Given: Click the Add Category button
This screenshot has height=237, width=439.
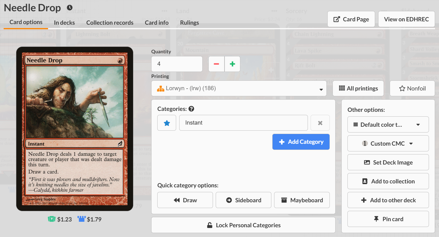Looking at the screenshot, I should (301, 142).
